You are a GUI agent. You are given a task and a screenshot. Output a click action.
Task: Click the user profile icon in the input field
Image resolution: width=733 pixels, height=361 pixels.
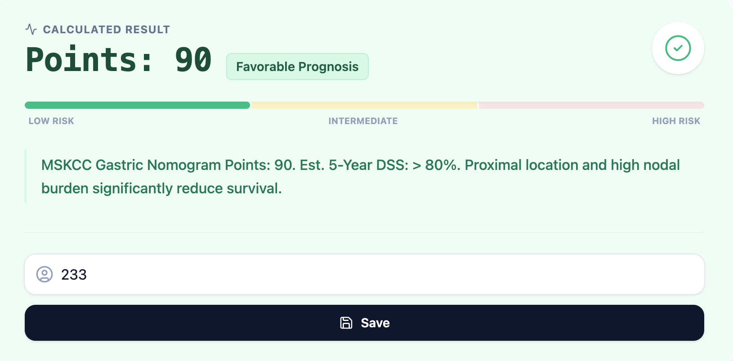[x=45, y=274]
